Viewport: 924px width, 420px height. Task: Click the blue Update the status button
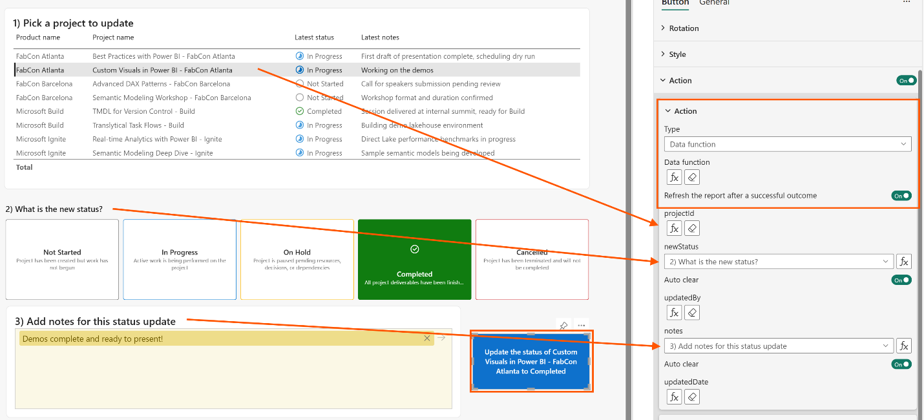click(531, 361)
